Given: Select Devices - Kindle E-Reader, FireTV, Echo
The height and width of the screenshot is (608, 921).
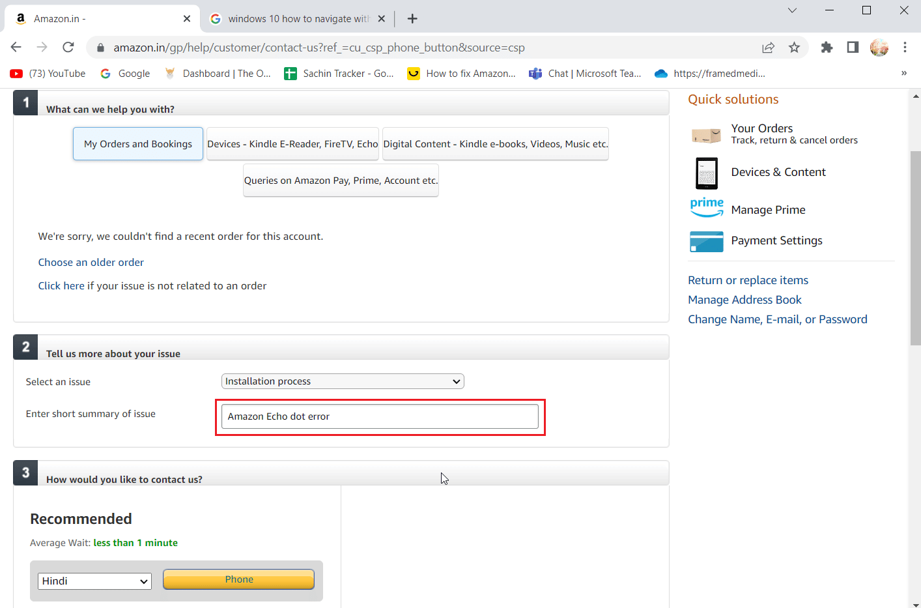Looking at the screenshot, I should coord(292,144).
